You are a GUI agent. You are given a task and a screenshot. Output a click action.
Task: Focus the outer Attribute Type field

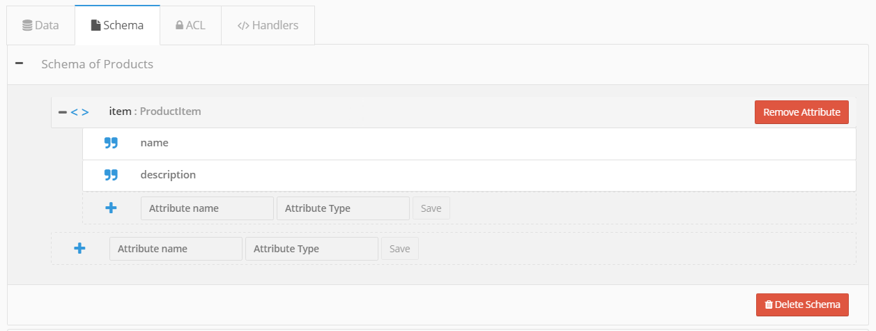(x=312, y=249)
